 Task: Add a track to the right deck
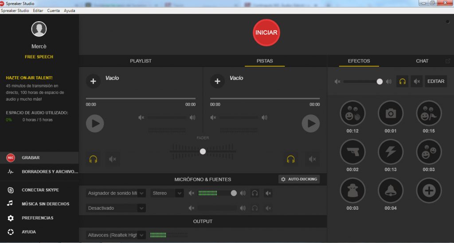pos(217,81)
